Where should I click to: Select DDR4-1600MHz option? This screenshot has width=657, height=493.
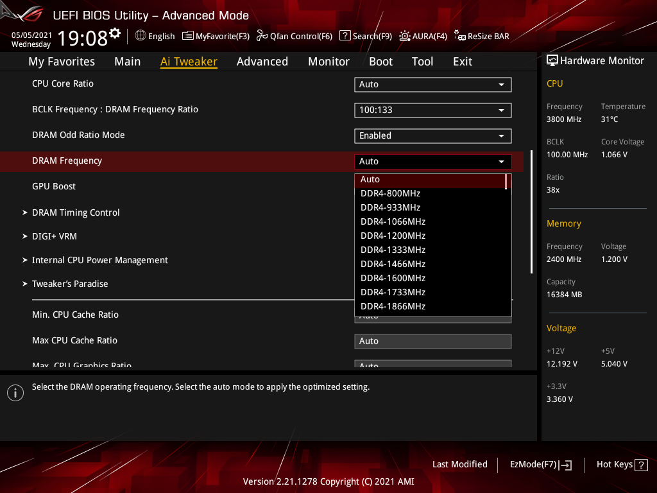(x=431, y=279)
